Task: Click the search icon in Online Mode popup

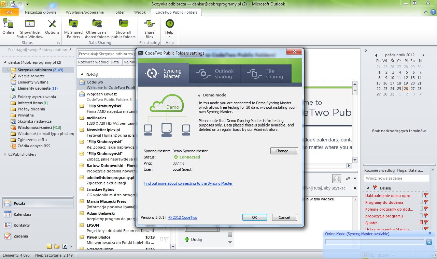Action: coord(429,242)
